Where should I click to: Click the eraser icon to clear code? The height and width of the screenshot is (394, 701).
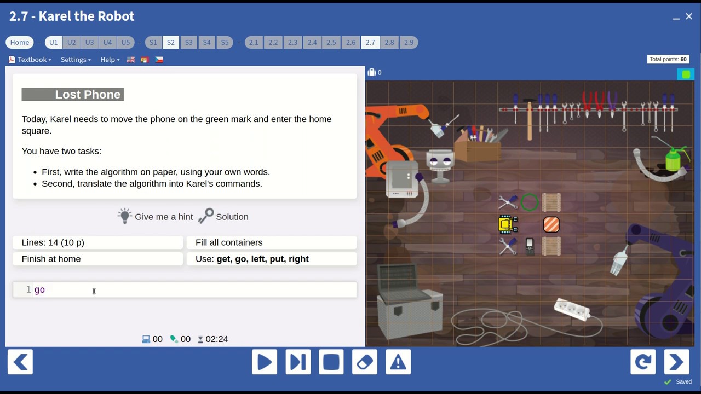364,362
